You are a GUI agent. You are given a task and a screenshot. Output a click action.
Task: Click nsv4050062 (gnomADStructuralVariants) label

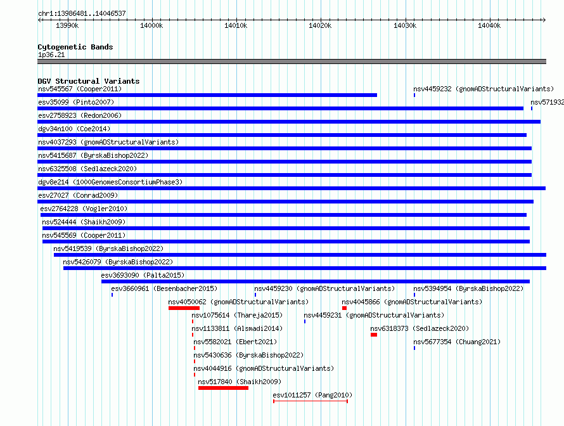pyautogui.click(x=238, y=302)
